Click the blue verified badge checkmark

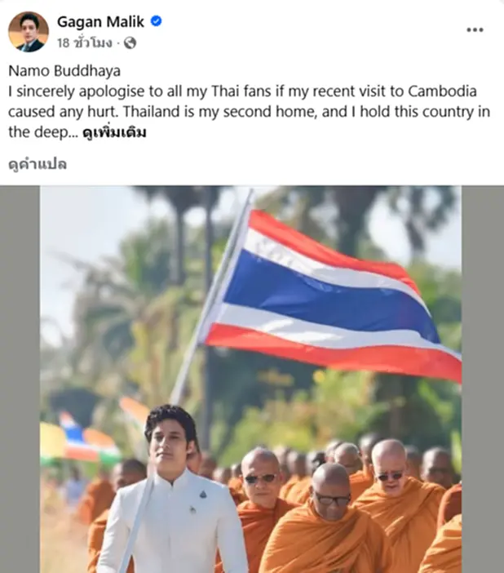156,21
